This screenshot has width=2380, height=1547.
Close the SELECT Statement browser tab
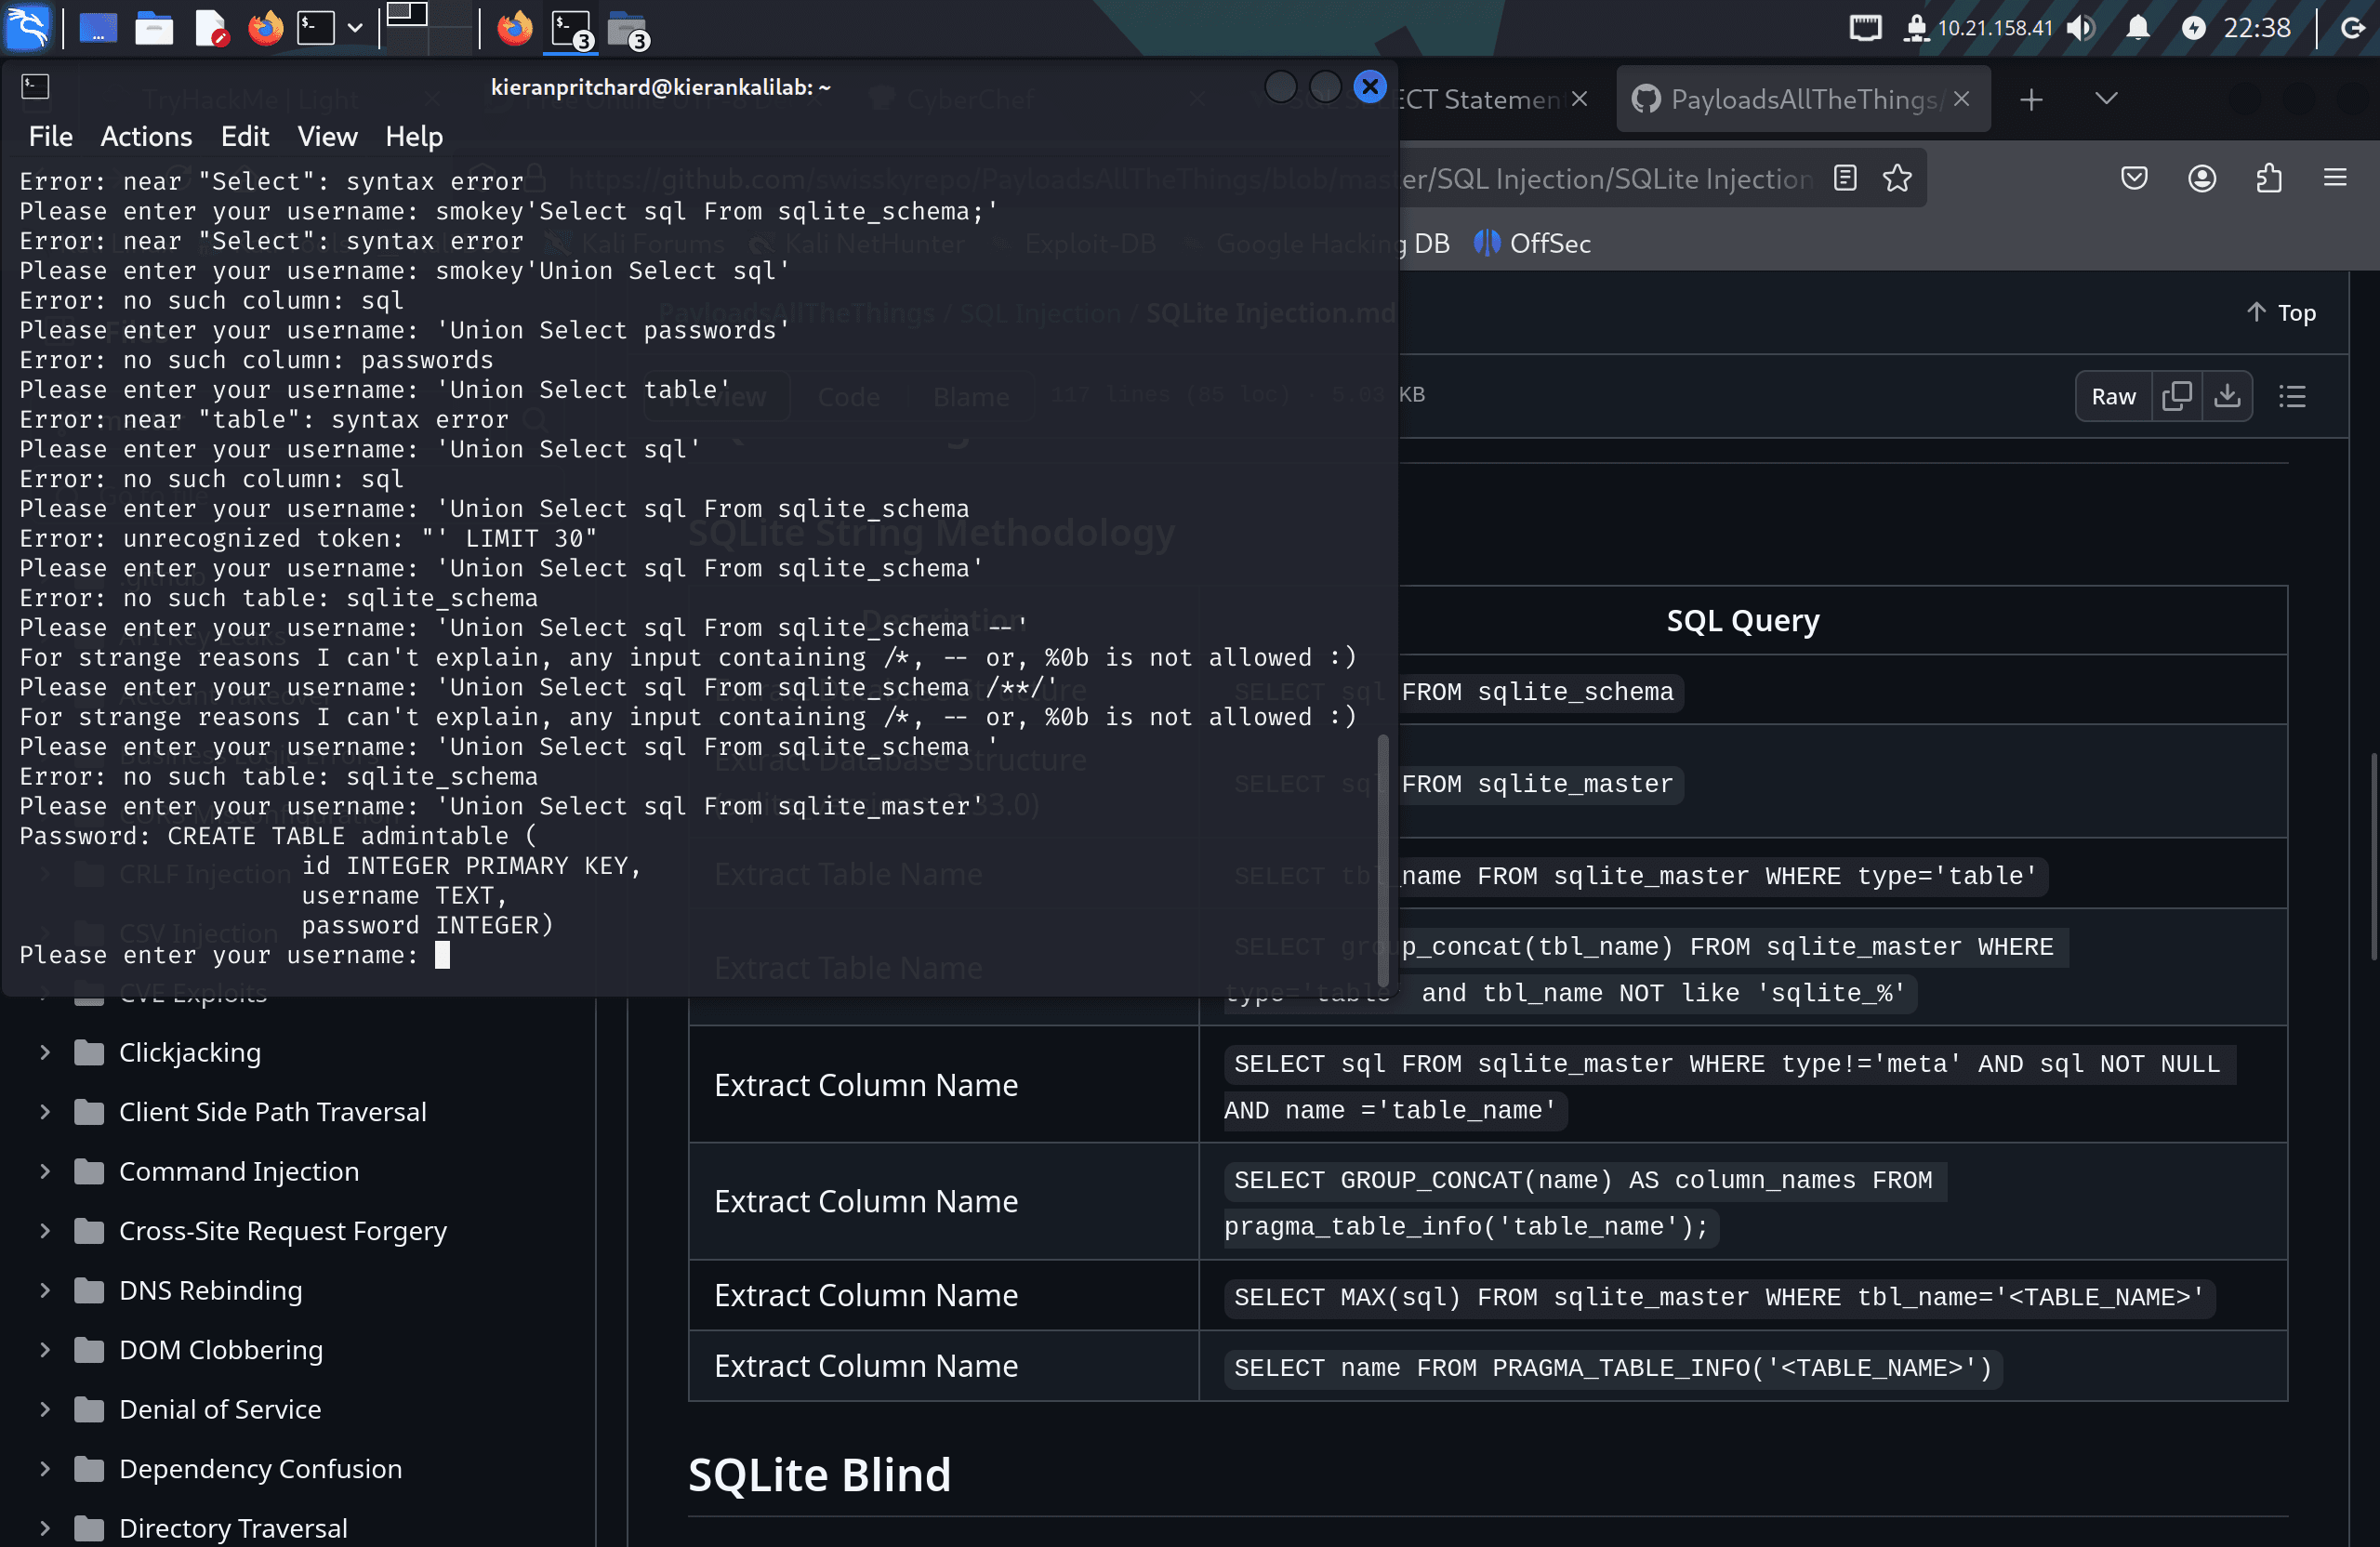[1579, 99]
